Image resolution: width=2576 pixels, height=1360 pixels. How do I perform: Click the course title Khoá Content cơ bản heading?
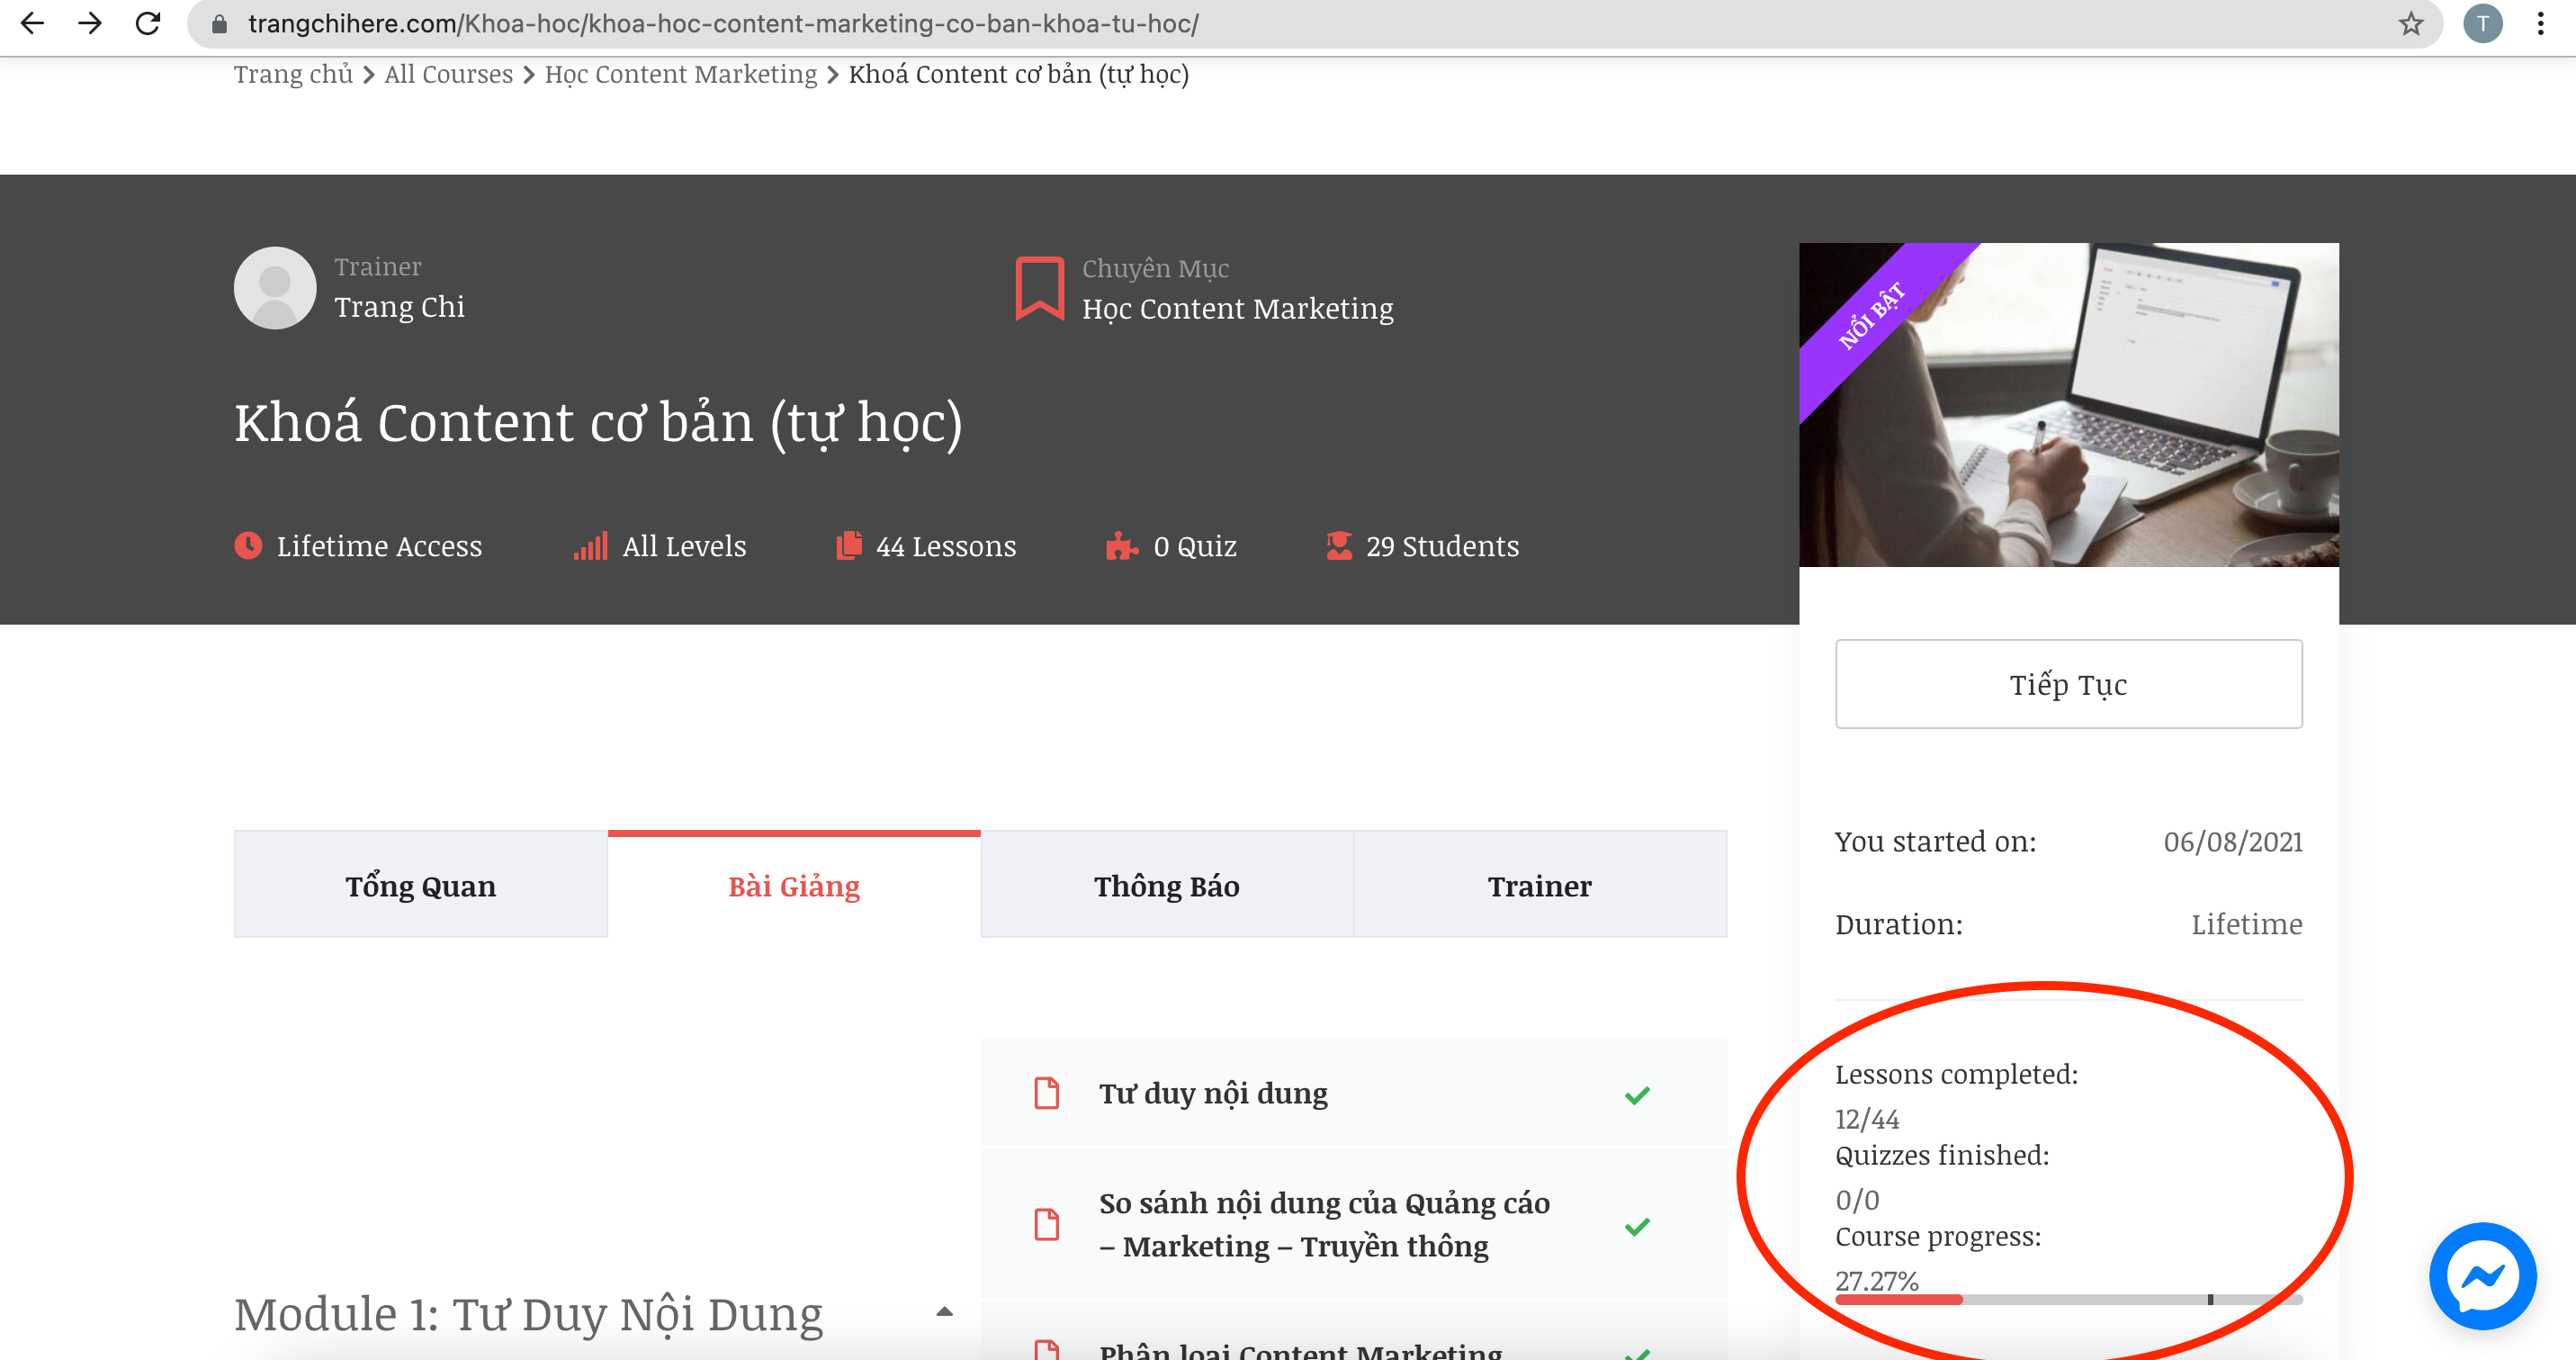pos(598,423)
